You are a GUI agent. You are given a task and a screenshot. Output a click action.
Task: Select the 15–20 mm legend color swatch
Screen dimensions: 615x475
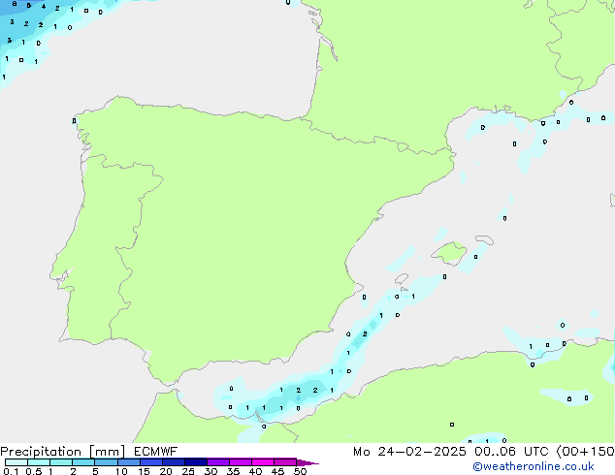(150, 462)
